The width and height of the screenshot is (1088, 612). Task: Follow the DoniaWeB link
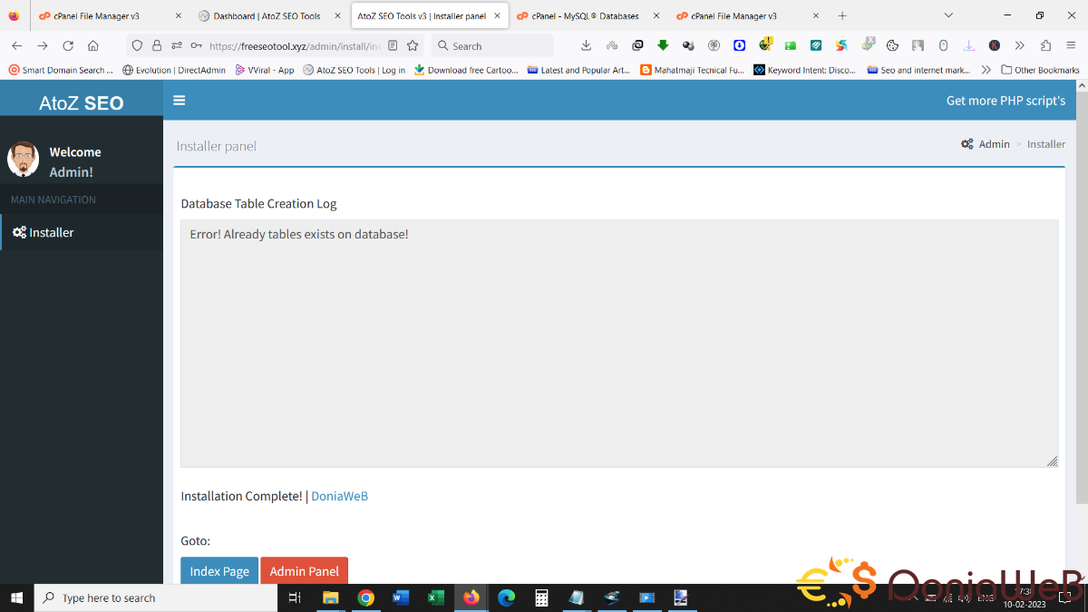(x=339, y=496)
